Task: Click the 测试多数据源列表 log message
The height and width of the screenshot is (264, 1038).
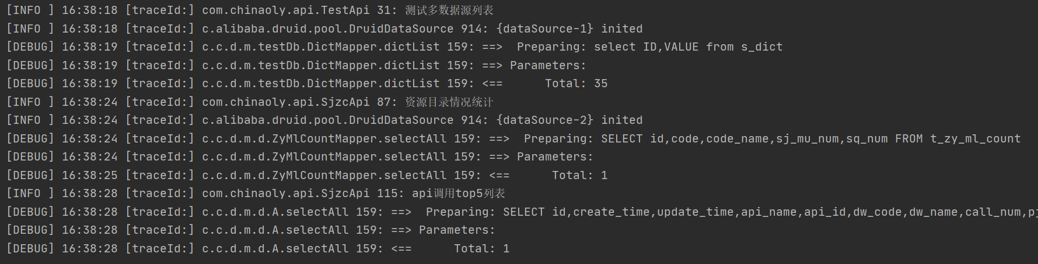Action: 449,10
